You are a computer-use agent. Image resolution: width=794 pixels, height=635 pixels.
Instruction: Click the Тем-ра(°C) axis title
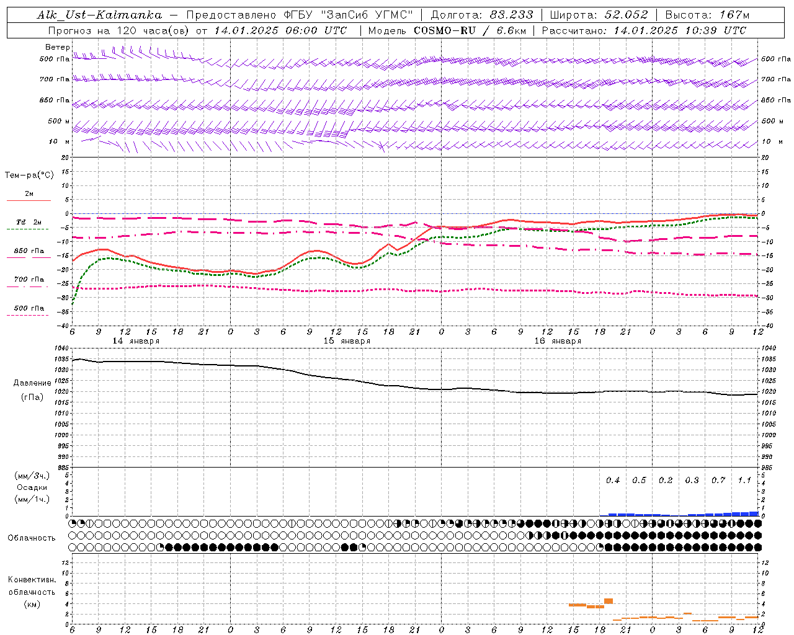[29, 175]
